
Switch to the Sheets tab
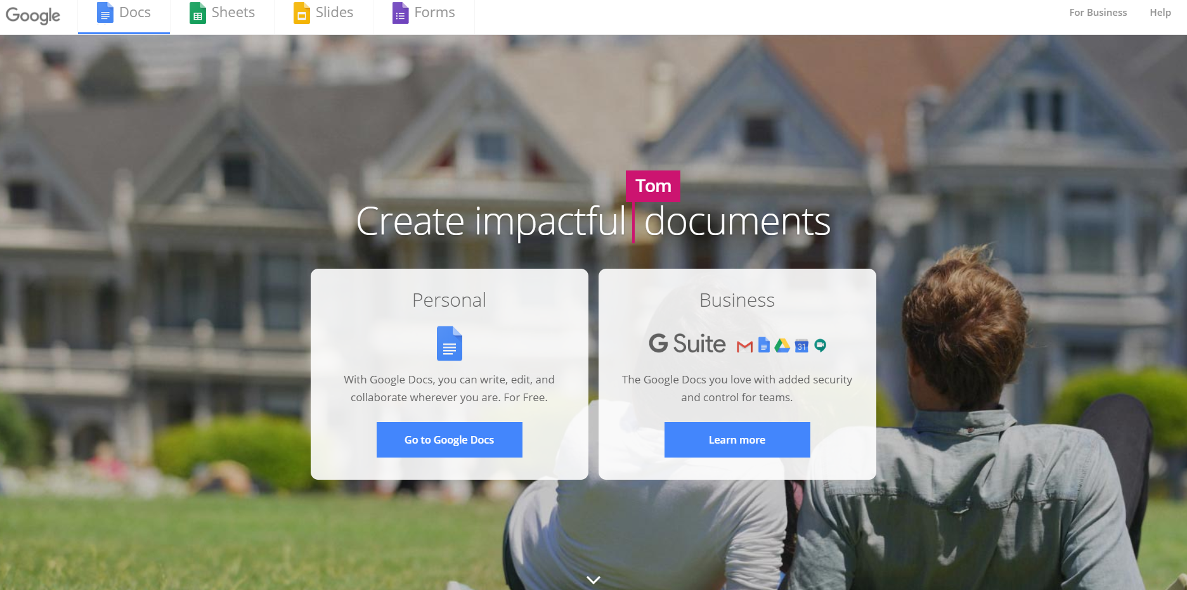pos(222,12)
